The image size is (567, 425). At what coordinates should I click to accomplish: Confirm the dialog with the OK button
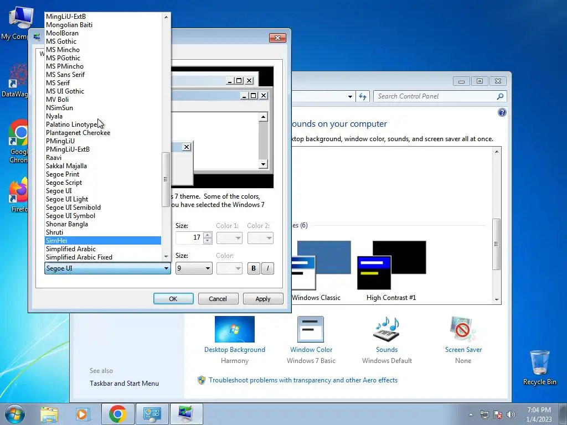click(x=173, y=298)
